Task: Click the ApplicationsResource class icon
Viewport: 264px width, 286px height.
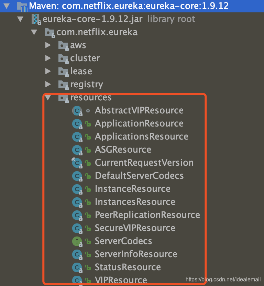Action: click(77, 137)
